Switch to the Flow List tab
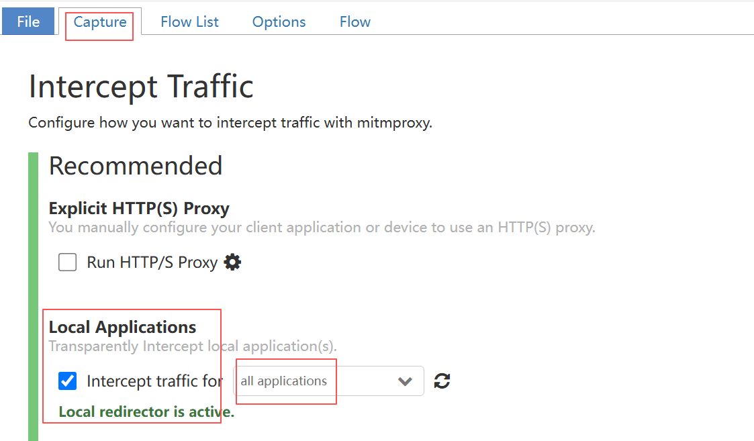754x441 pixels. (189, 21)
